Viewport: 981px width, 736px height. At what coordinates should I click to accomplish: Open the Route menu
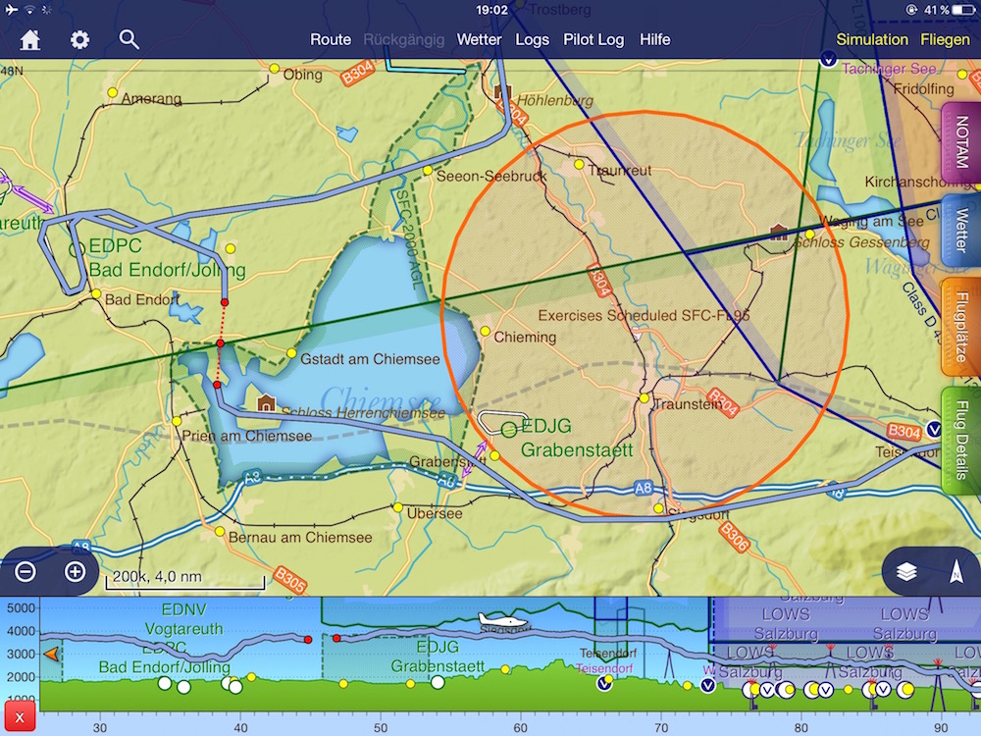click(331, 40)
